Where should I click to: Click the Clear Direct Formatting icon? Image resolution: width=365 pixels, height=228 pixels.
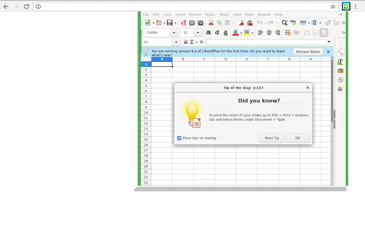(250, 23)
